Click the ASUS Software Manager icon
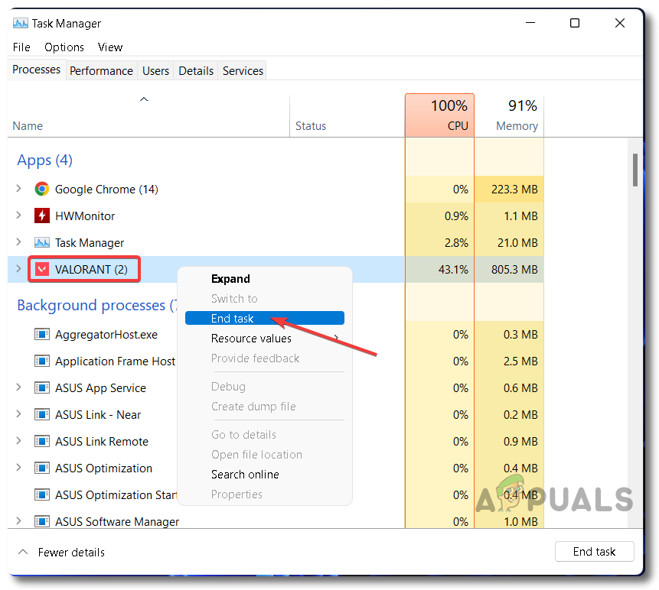This screenshot has height=590, width=659. [x=41, y=522]
